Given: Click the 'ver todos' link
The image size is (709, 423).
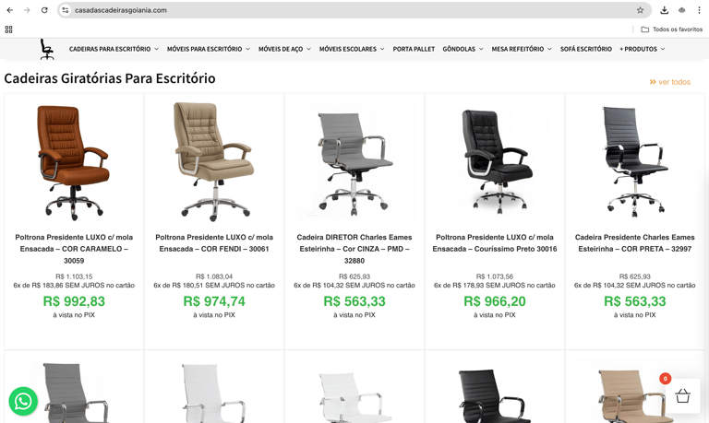Looking at the screenshot, I should [670, 82].
